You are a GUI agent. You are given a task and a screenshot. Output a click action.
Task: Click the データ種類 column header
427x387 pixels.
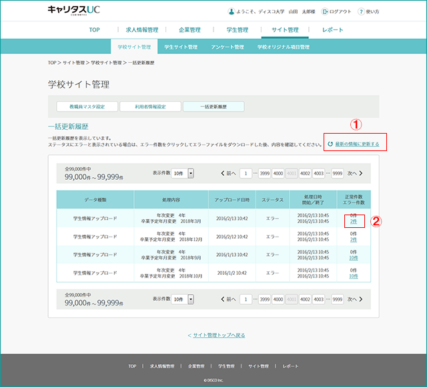pos(95,200)
